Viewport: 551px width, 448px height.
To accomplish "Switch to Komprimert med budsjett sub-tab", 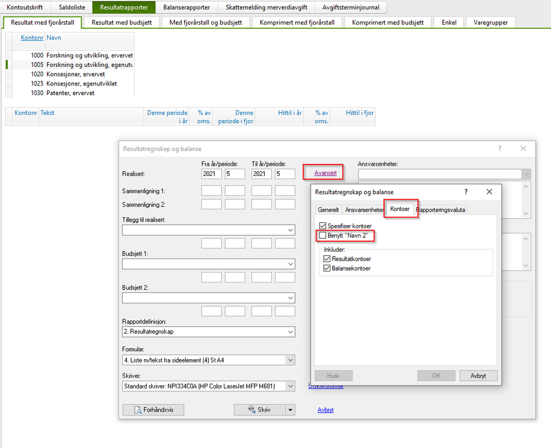I will coord(388,23).
